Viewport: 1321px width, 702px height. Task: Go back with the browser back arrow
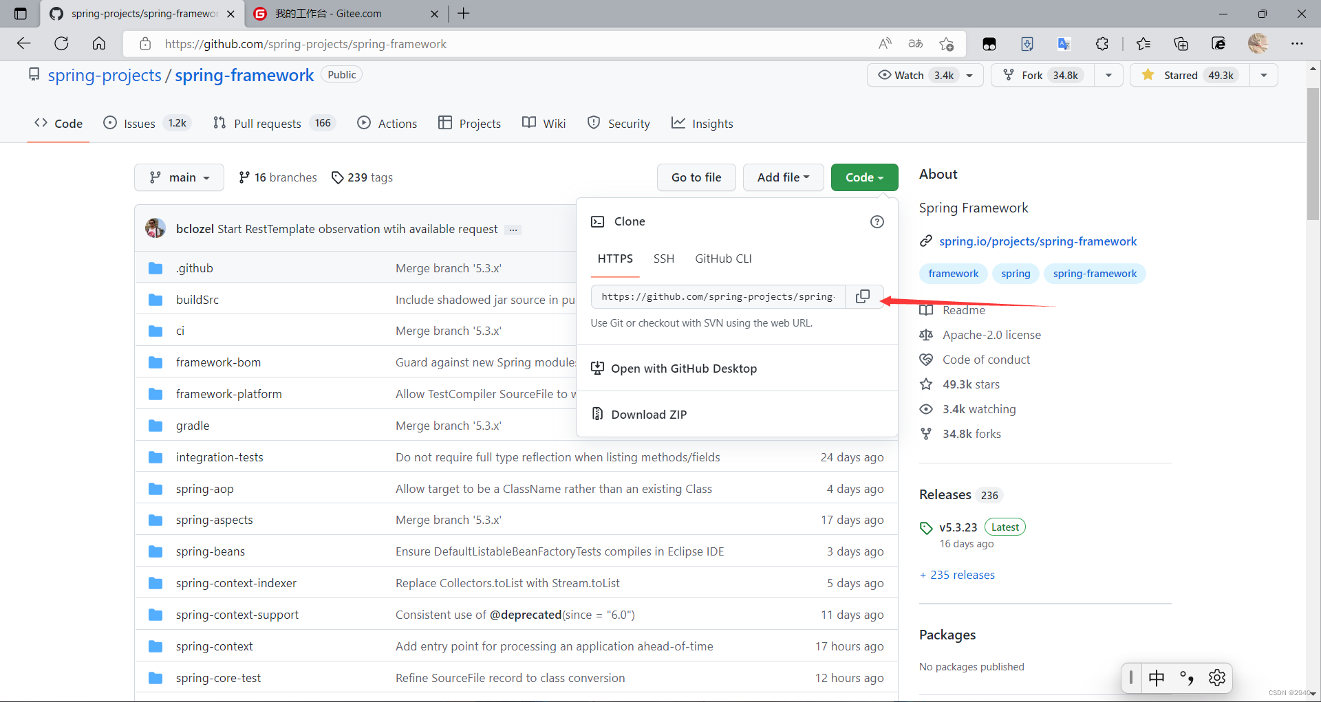pos(24,44)
